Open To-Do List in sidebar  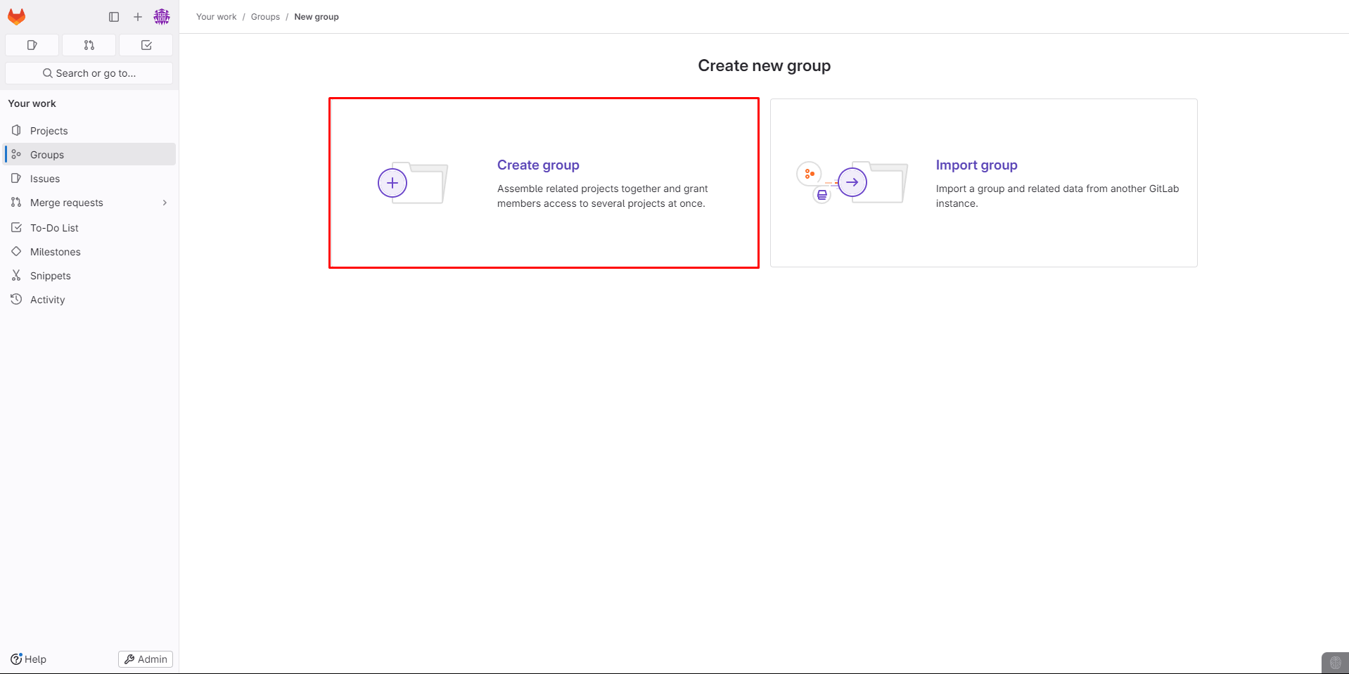tap(54, 228)
